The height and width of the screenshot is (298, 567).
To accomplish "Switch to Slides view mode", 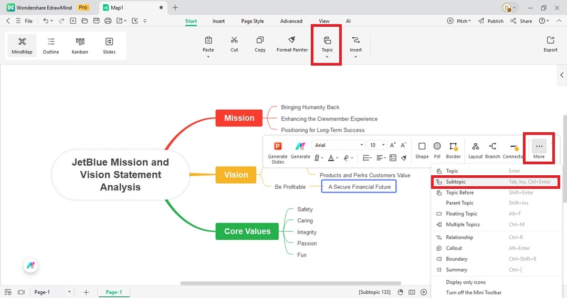I will [109, 46].
